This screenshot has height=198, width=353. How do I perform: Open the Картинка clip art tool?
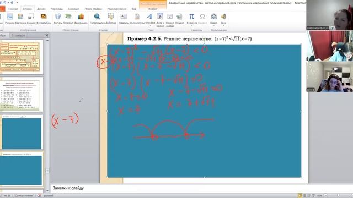point(20,18)
